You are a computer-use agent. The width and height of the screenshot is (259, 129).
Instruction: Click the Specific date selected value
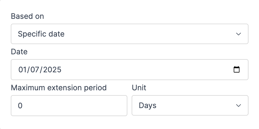[x=41, y=34]
